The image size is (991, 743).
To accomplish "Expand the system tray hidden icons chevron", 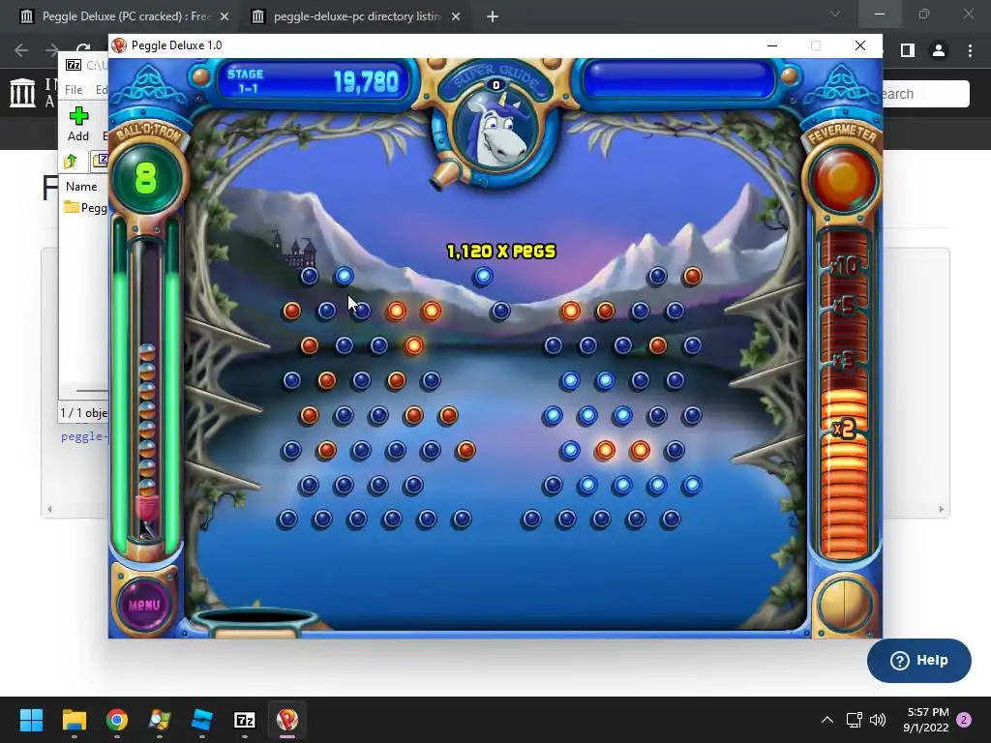I will pyautogui.click(x=826, y=720).
